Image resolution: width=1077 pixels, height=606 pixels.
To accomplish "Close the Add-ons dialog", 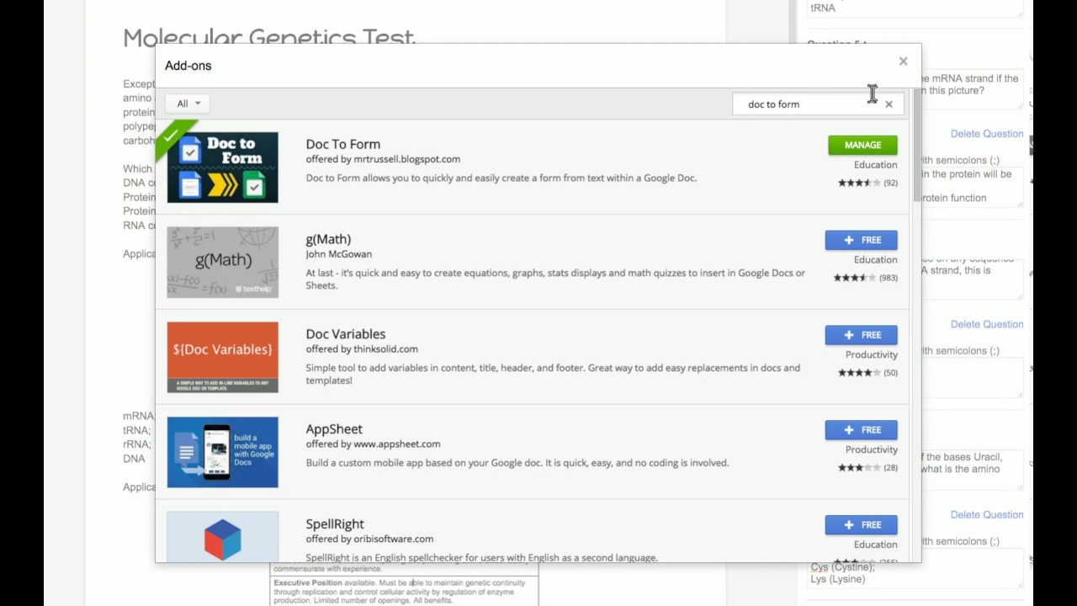I will [x=903, y=61].
